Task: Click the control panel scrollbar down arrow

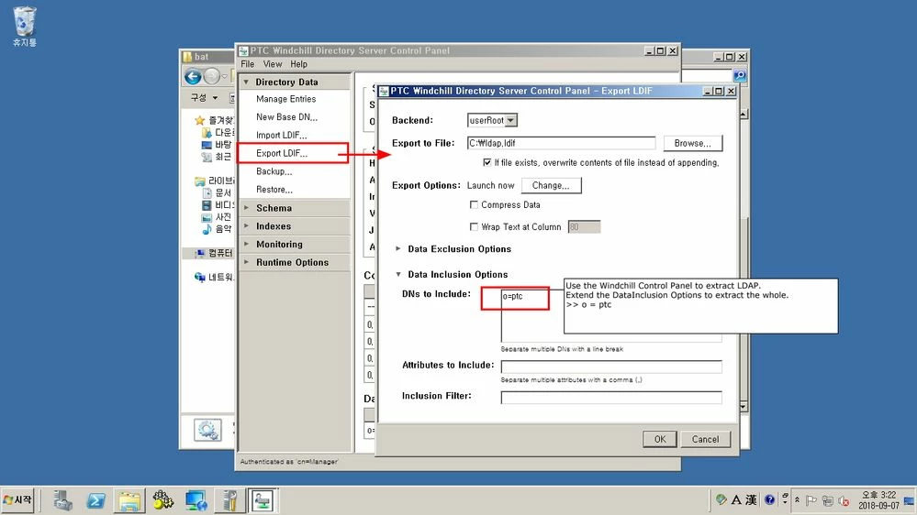Action: [x=744, y=406]
